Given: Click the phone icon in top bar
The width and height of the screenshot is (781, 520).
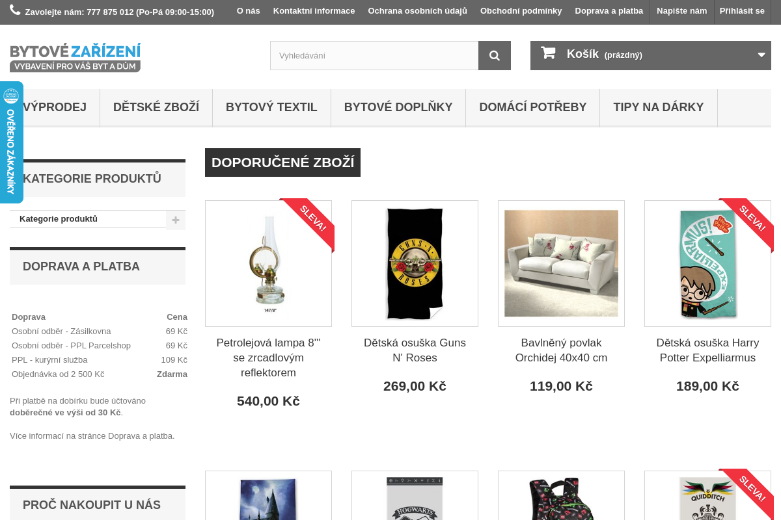Looking at the screenshot, I should point(15,10).
